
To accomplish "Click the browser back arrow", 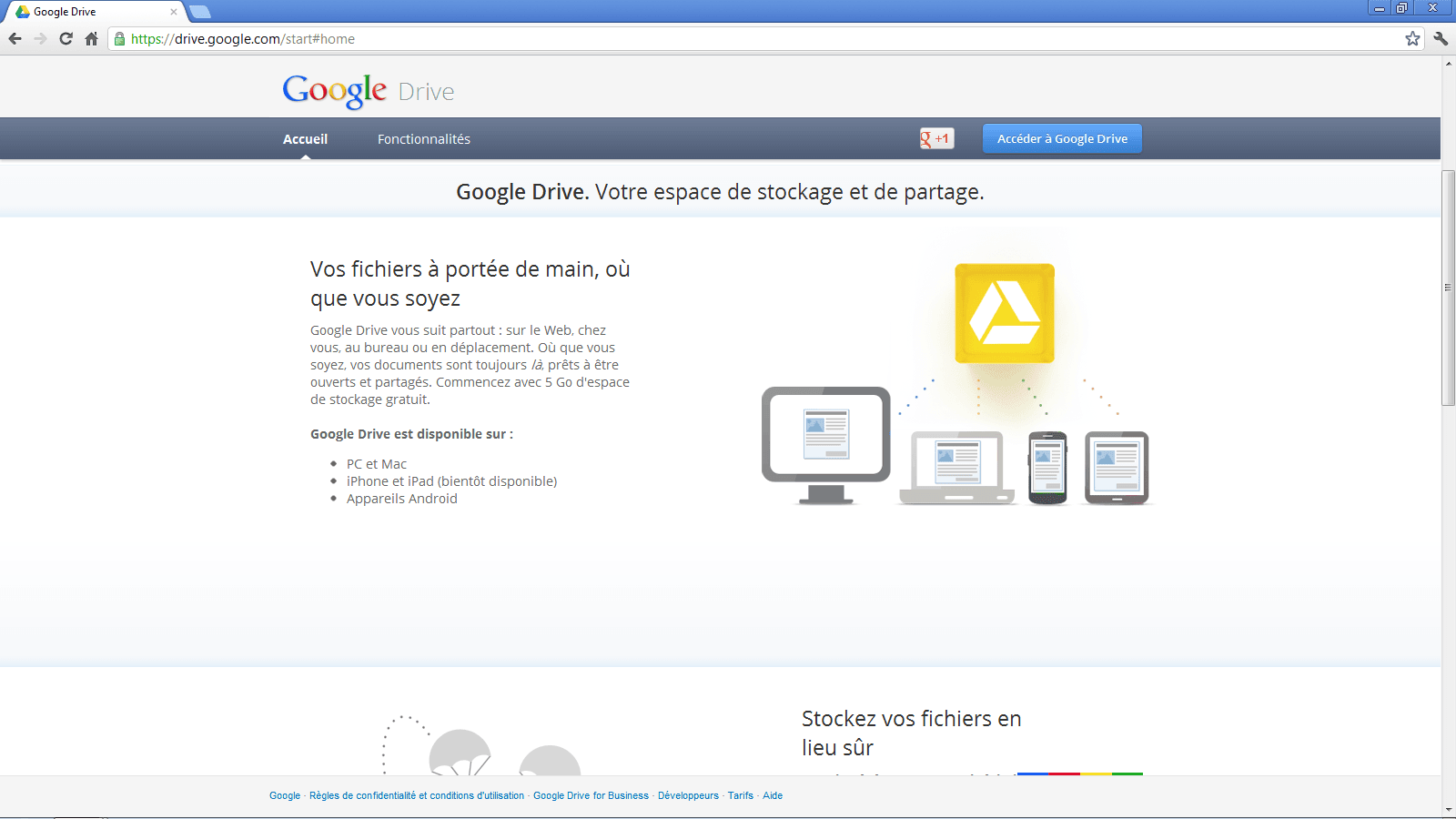I will [15, 38].
